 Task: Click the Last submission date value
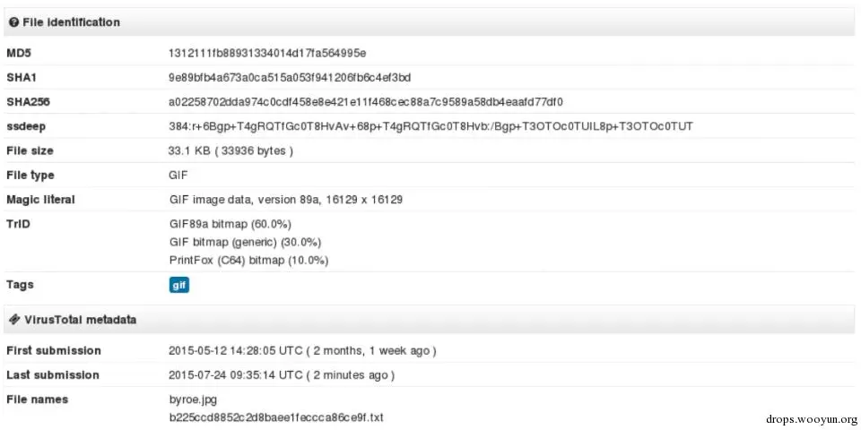click(282, 375)
